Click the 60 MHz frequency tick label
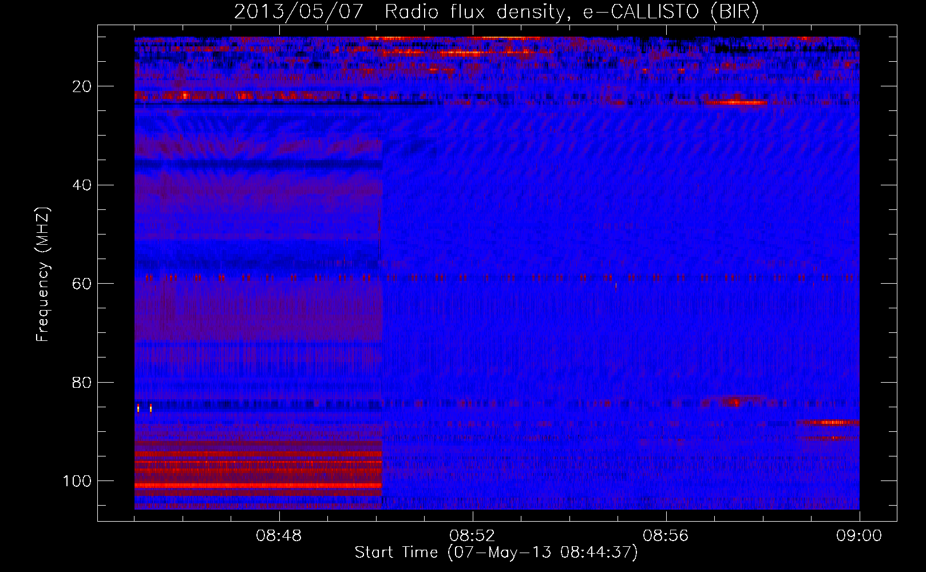 (82, 284)
